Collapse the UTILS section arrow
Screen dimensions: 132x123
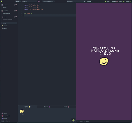pos(16,17)
